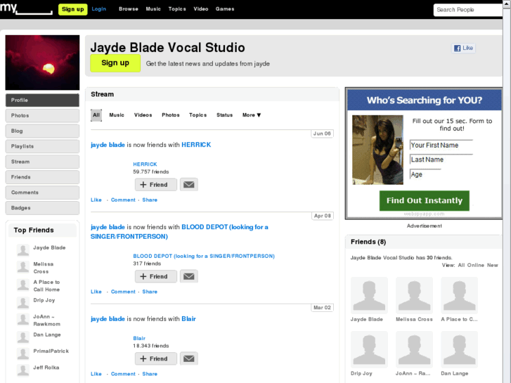This screenshot has height=383, width=511.
Task: Open A Place to Call Home avatar in Top Friends
Action: pos(22,285)
